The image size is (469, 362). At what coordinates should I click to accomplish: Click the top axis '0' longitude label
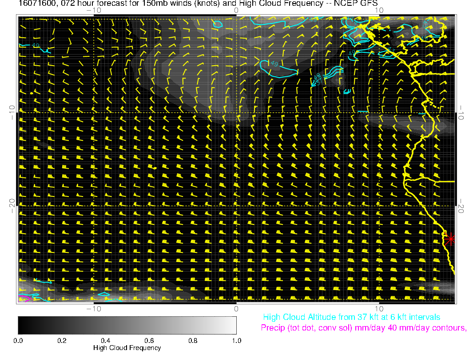tap(236, 10)
